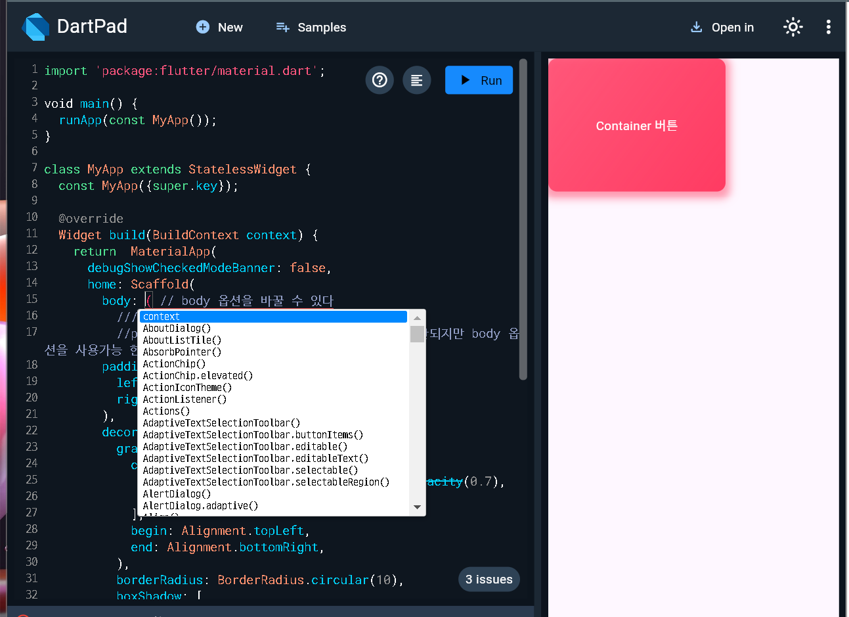Choose AlertDialog() from suggestions

(273, 494)
